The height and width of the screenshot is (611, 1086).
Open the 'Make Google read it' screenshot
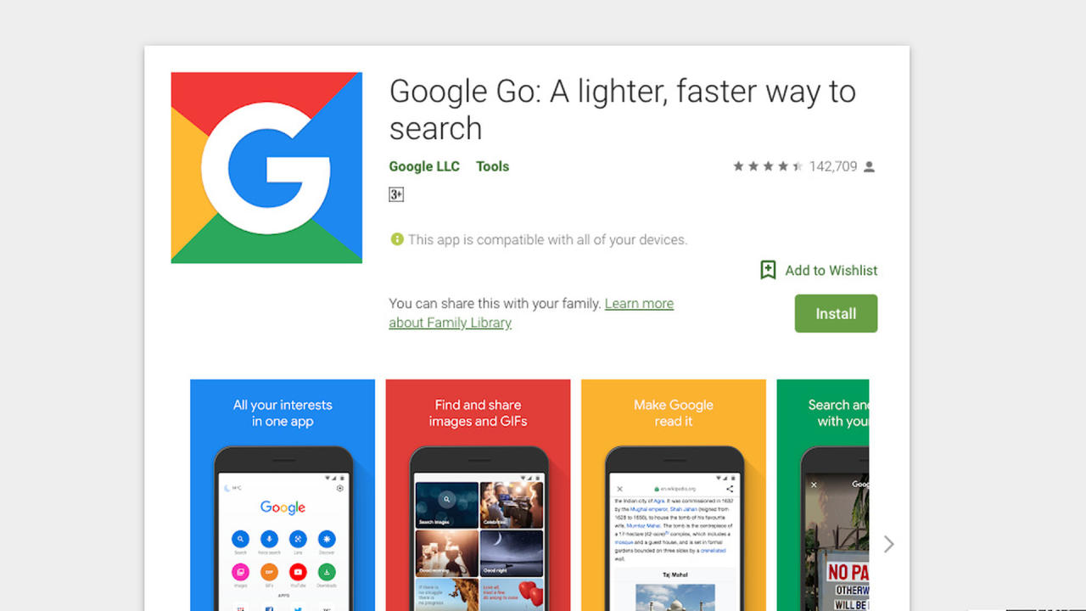pos(674,495)
